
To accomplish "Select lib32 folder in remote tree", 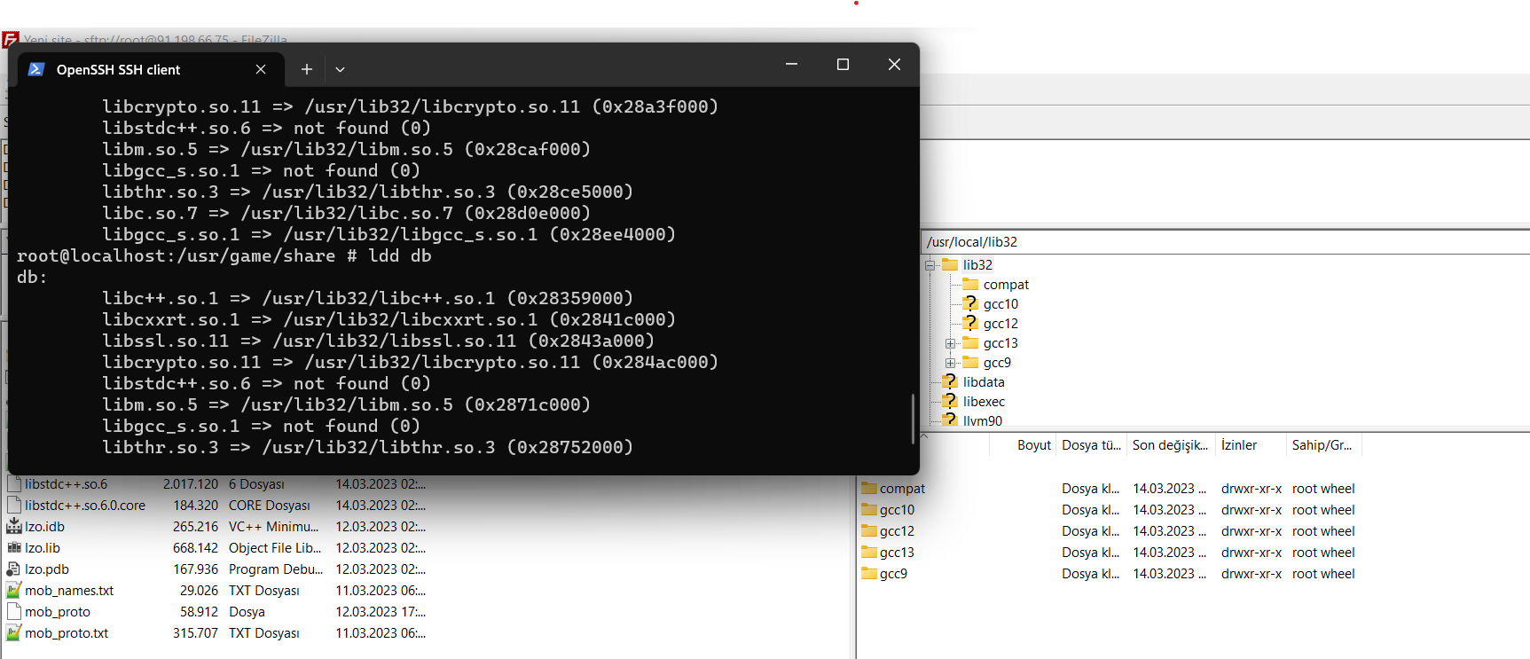I will click(977, 265).
